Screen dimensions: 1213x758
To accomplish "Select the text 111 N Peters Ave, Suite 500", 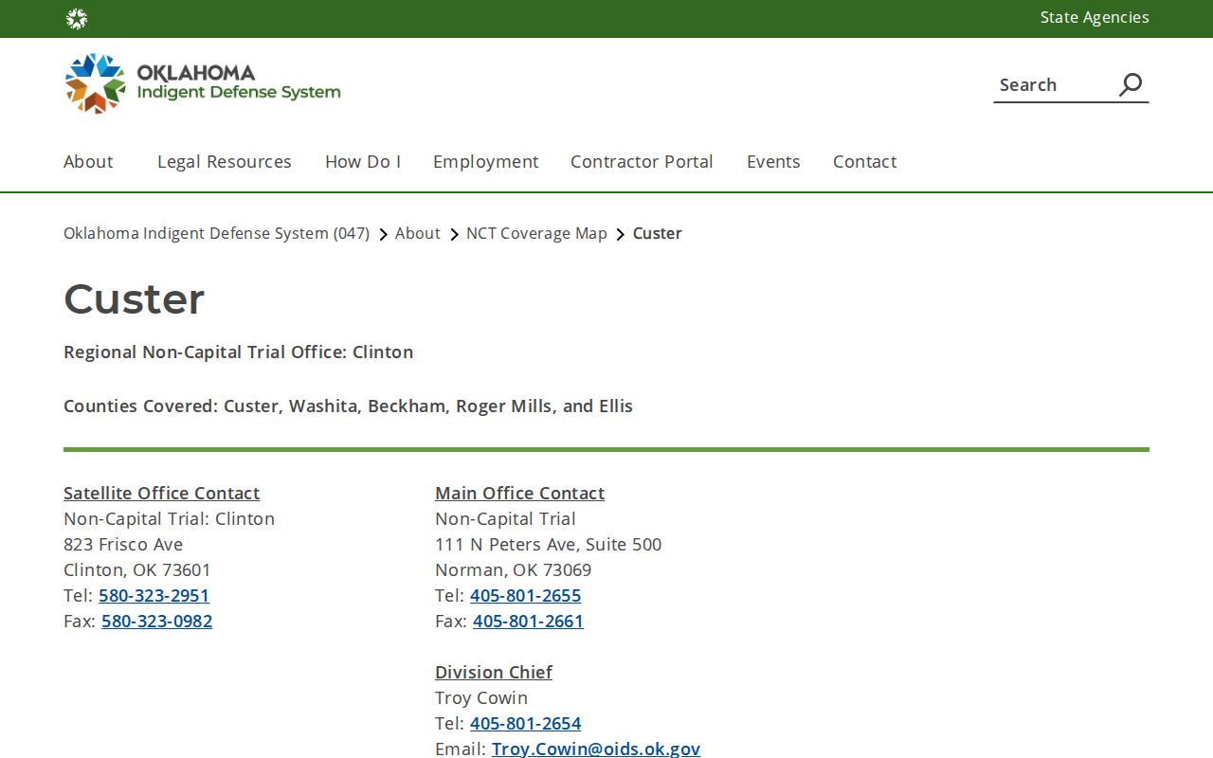I will 548,544.
